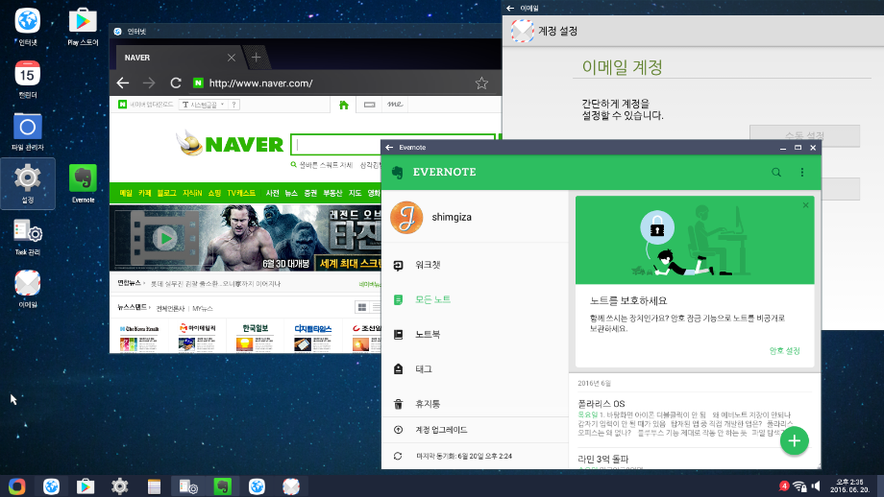
Task: Open a new browser tab
Action: 256,58
